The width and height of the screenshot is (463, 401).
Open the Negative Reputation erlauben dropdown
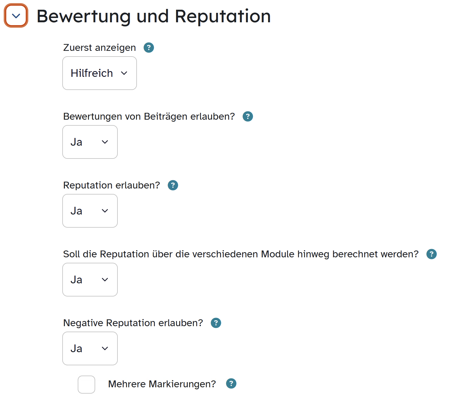(90, 348)
